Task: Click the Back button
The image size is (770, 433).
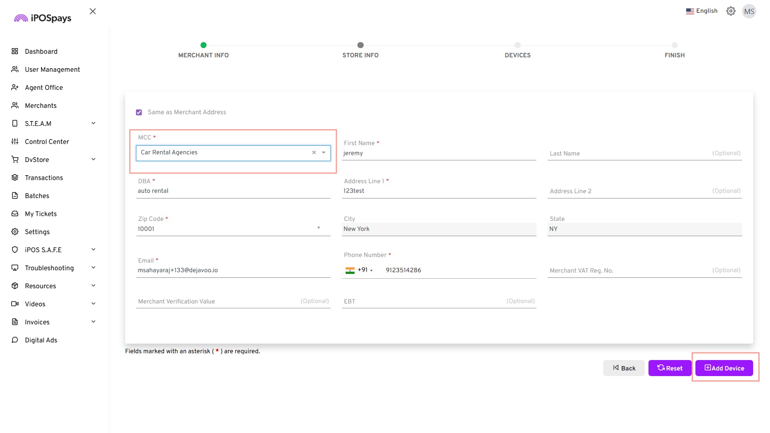Action: click(x=624, y=368)
